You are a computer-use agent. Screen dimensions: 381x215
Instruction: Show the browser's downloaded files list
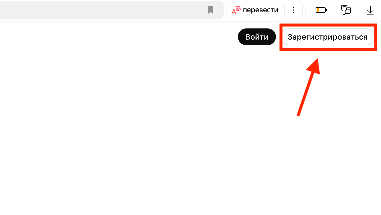(370, 10)
